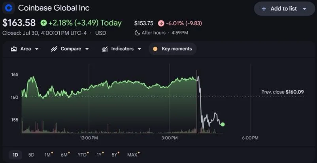
Task: Click the red down-arrow after-hours icon
Action: (x=161, y=23)
